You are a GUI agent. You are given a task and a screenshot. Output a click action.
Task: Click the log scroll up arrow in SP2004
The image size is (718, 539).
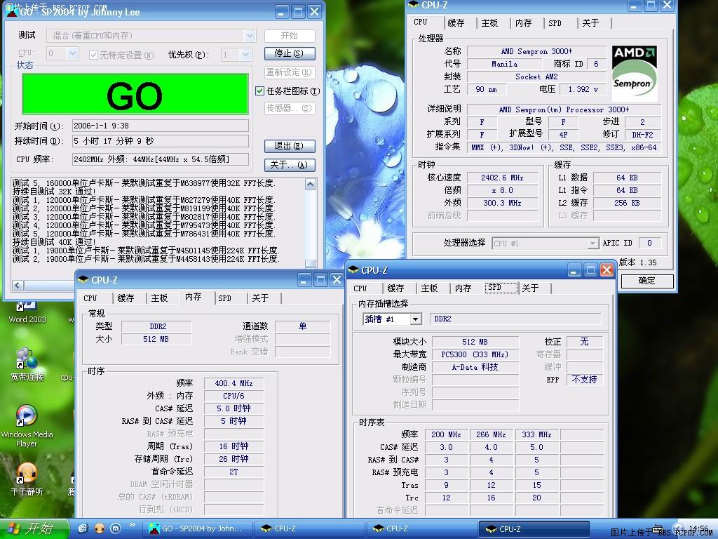click(x=311, y=184)
